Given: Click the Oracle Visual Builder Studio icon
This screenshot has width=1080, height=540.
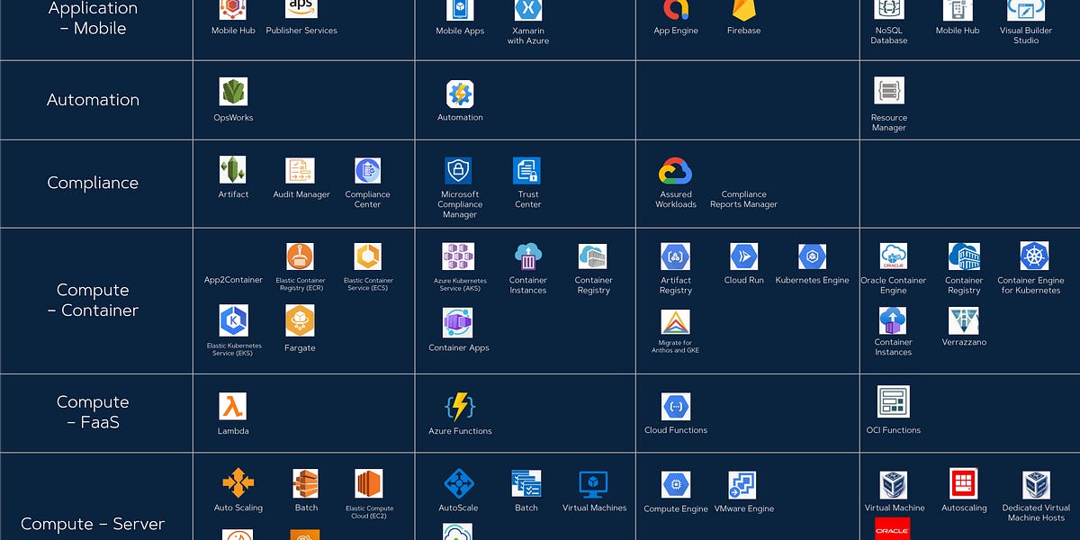Looking at the screenshot, I should (1026, 12).
